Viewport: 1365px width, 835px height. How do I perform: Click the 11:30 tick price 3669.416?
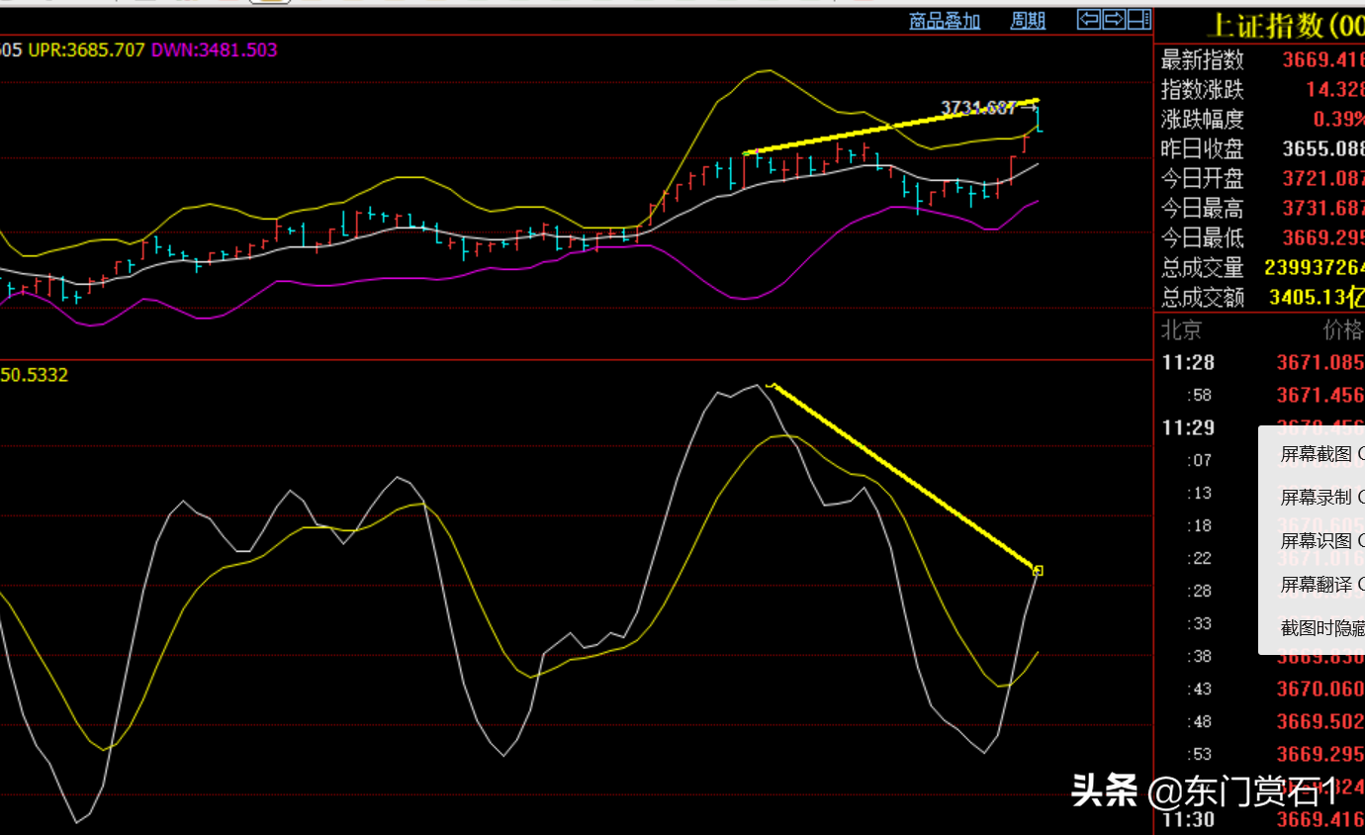coord(1320,819)
